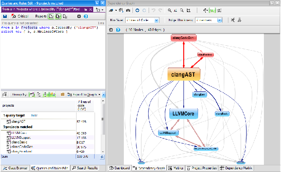Image resolution: width=281 pixels, height=172 pixels.
Task: Toggle group by types option
Action: click(x=46, y=95)
